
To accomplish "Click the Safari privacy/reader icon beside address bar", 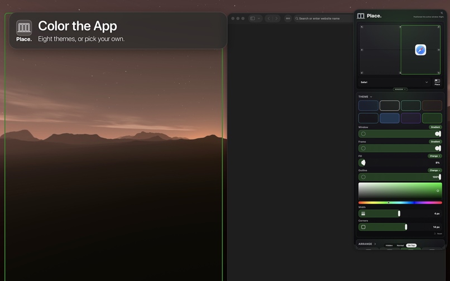I will click(x=288, y=18).
